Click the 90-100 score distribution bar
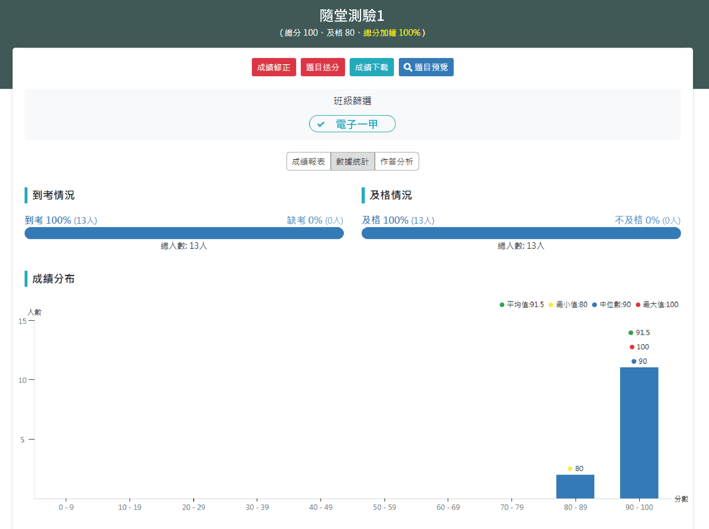Screen dimensions: 709x529 [639, 432]
